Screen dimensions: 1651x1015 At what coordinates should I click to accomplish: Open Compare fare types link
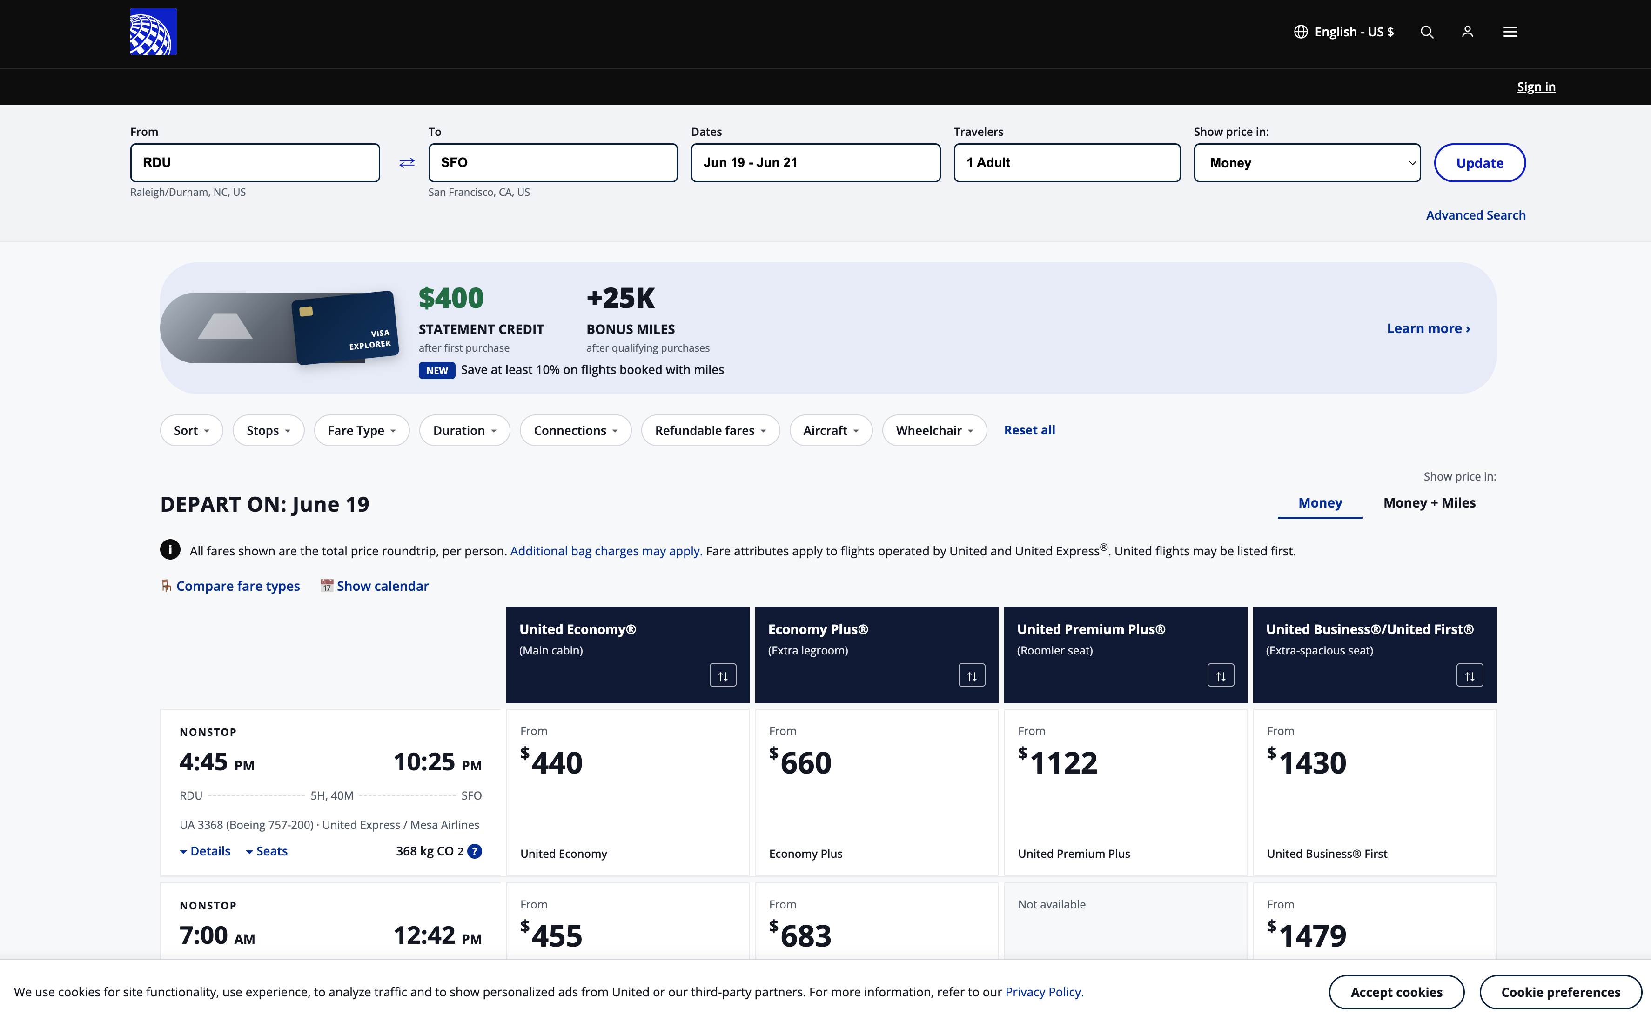pyautogui.click(x=238, y=586)
